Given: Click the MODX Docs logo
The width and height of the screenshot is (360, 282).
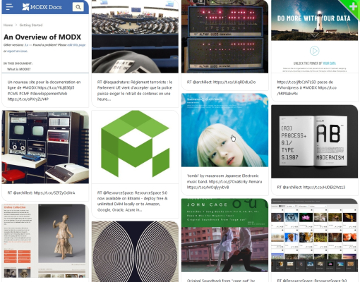Looking at the screenshot, I should (42, 7).
